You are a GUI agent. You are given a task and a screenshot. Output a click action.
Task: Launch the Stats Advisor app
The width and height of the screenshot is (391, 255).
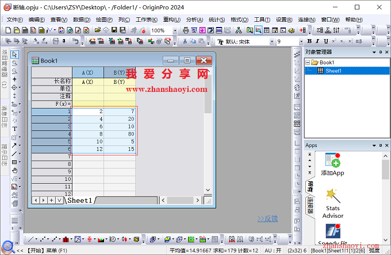[333, 204]
